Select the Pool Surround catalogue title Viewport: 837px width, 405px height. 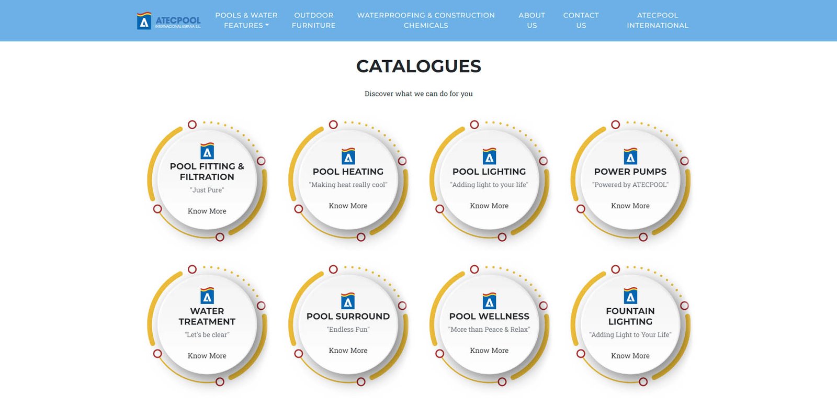[x=348, y=316]
